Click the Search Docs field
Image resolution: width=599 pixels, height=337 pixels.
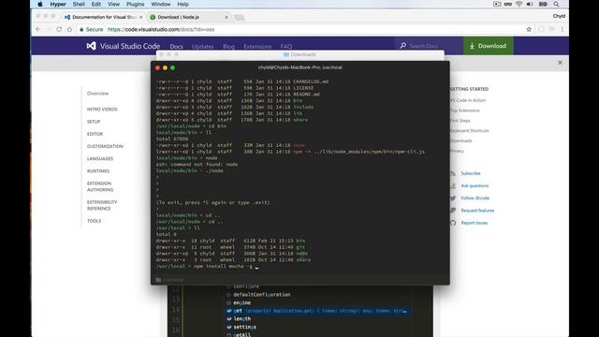pyautogui.click(x=429, y=46)
